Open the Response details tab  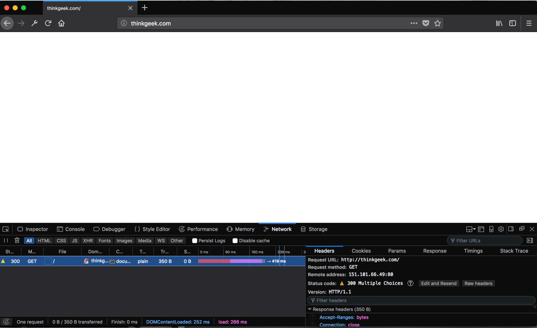point(435,251)
